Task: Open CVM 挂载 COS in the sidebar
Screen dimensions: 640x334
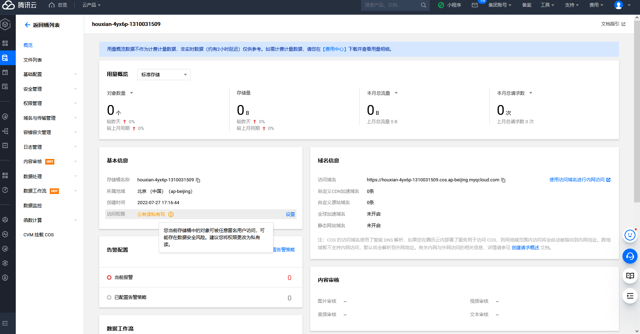Action: (39, 235)
